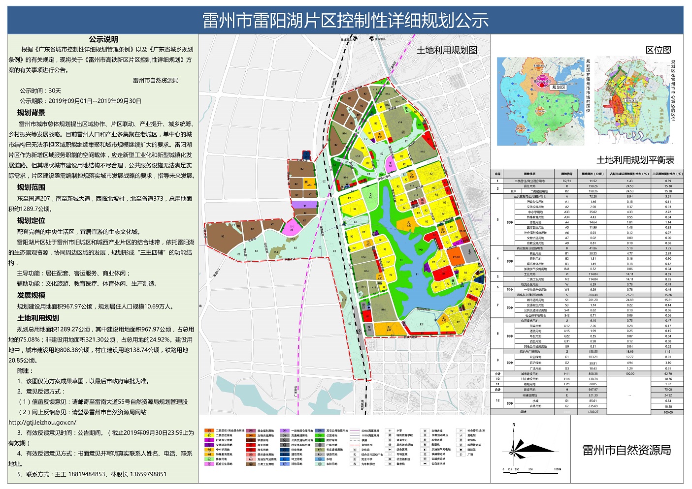
Task: Click the 用地代号 column header in table
Action: (x=566, y=174)
